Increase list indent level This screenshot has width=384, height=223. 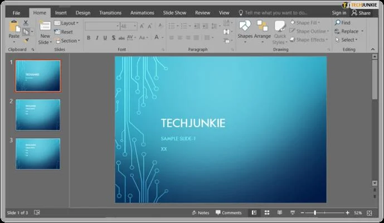pyautogui.click(x=205, y=26)
